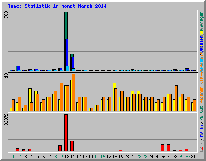The width and height of the screenshot is (206, 161).
Task: Click the orange bar for day 28
Action: (176, 98)
